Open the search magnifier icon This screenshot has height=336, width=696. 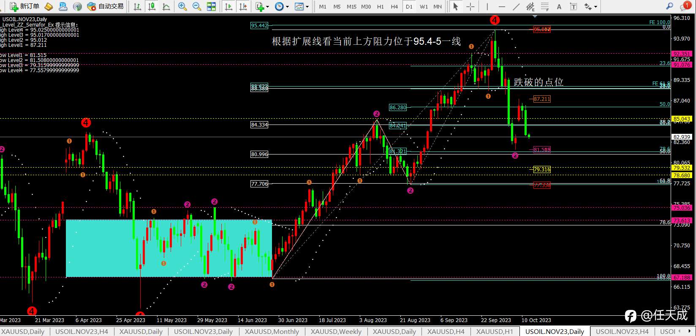[x=669, y=6]
